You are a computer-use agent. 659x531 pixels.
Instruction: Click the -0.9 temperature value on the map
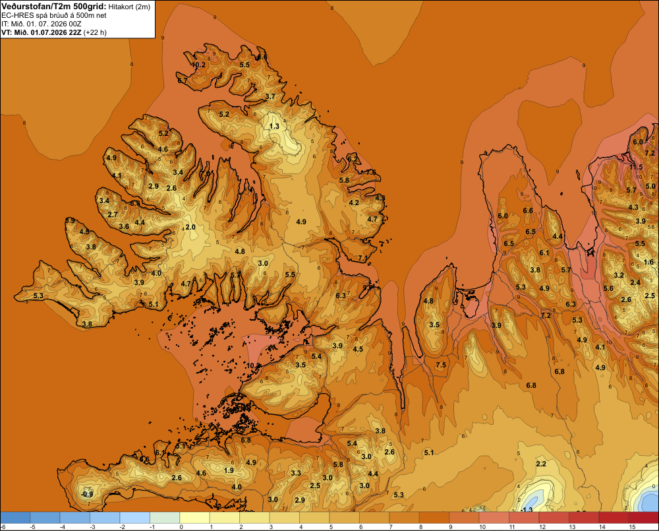87,494
